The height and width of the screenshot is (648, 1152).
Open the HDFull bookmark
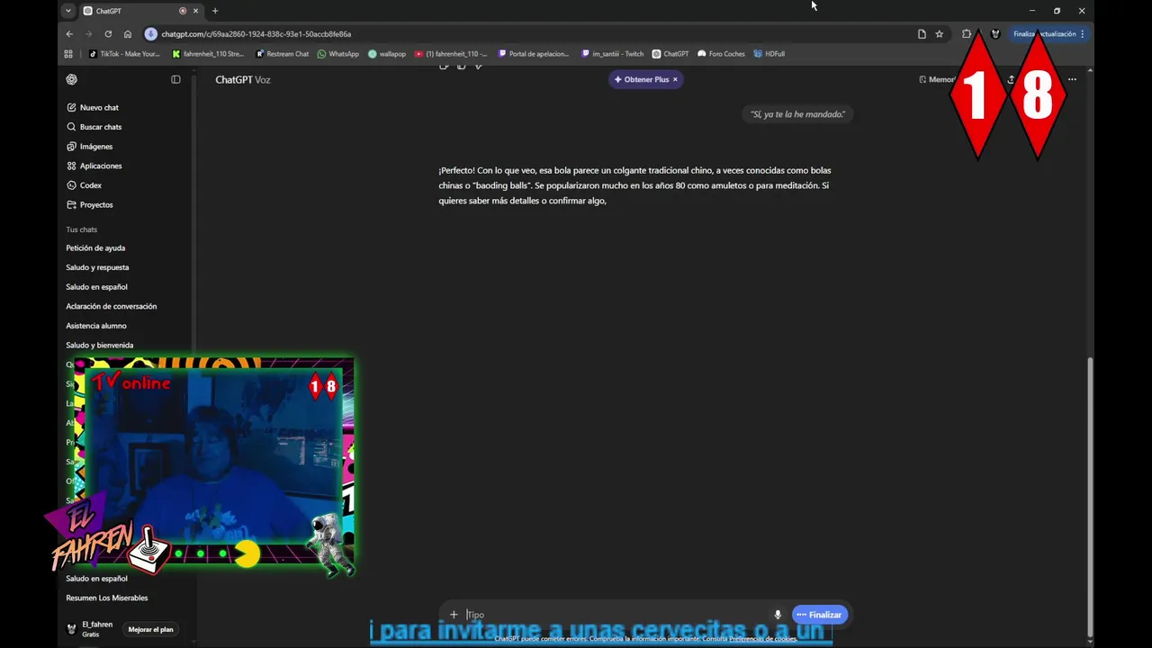pos(769,54)
